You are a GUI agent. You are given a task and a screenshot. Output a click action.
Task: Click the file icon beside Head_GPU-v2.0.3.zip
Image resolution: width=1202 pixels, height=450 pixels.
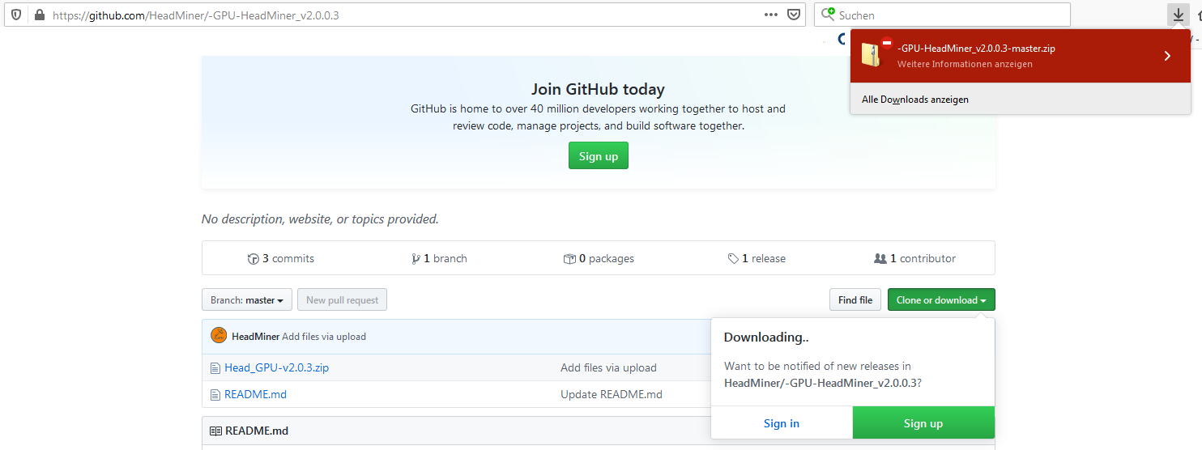pos(215,368)
